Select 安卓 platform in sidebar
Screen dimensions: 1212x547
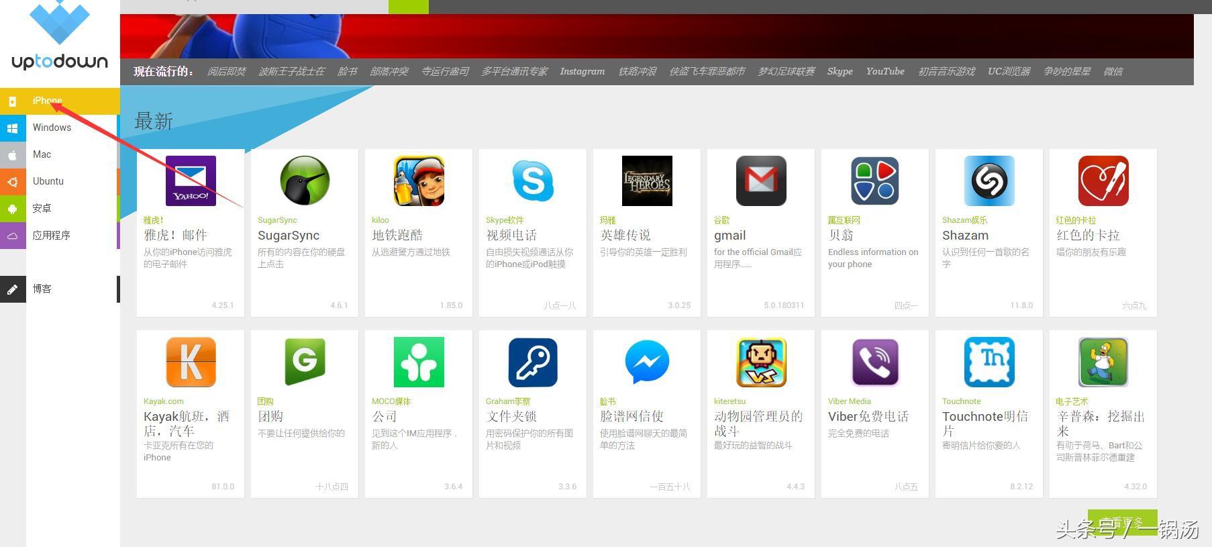[x=42, y=208]
